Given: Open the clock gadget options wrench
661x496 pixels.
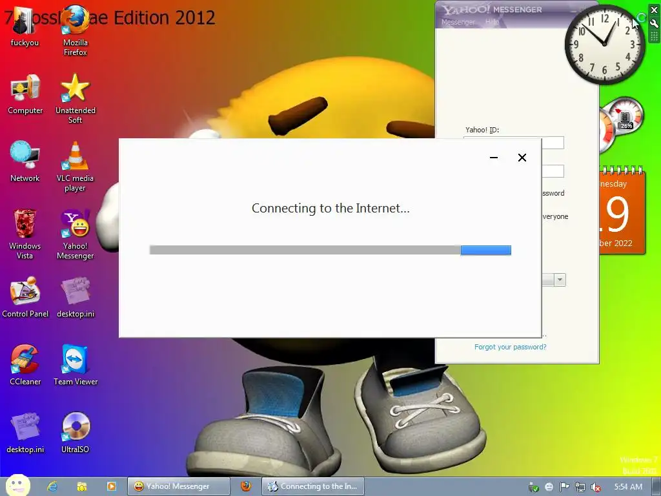Looking at the screenshot, I should tap(655, 24).
